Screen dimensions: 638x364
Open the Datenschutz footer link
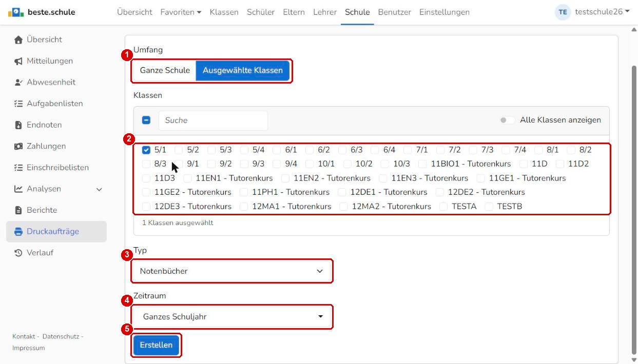(61, 336)
